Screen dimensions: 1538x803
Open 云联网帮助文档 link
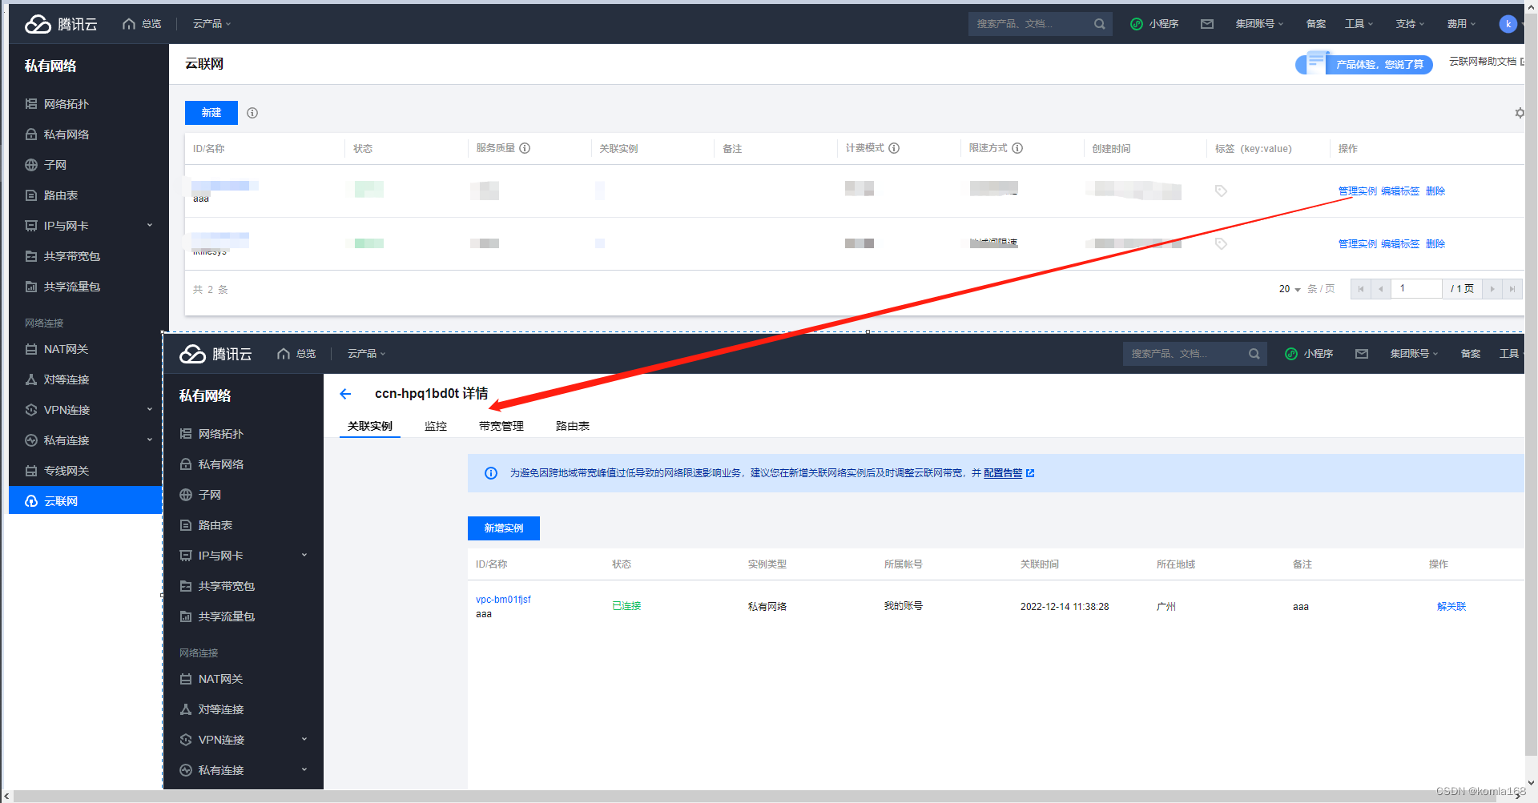coord(1483,62)
